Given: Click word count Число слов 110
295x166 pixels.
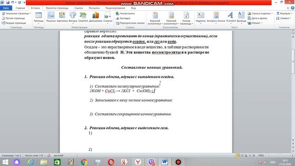Looking at the screenshot, I should click(34, 155).
